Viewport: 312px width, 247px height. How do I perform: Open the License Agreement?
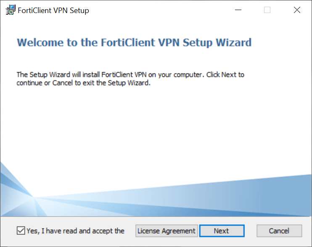click(167, 231)
